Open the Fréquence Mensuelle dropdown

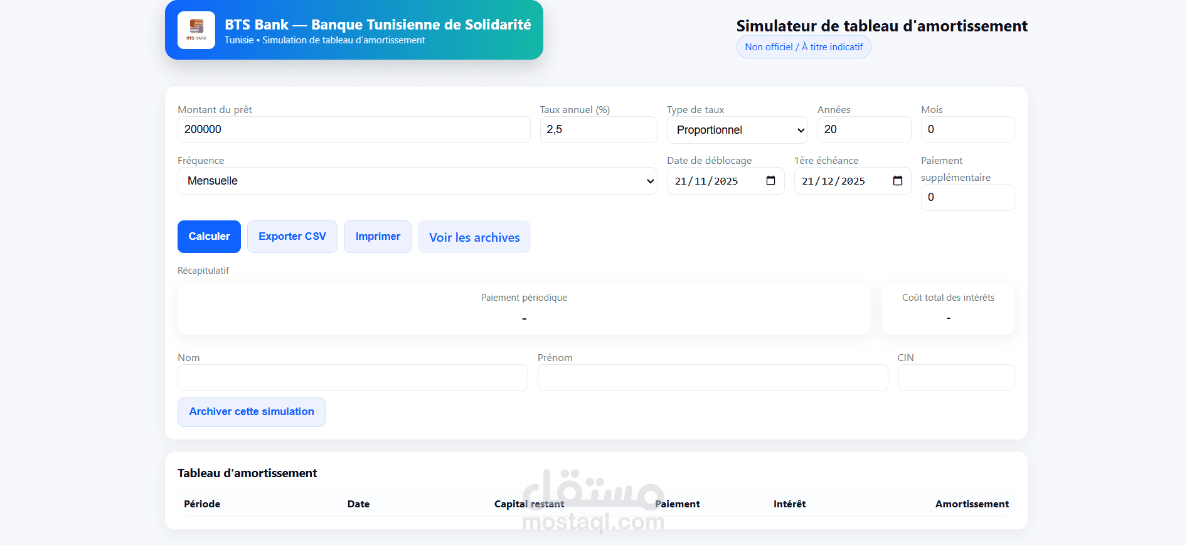(417, 181)
